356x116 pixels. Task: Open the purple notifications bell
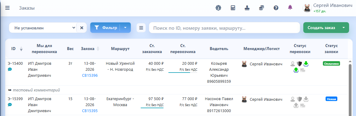tap(290, 7)
